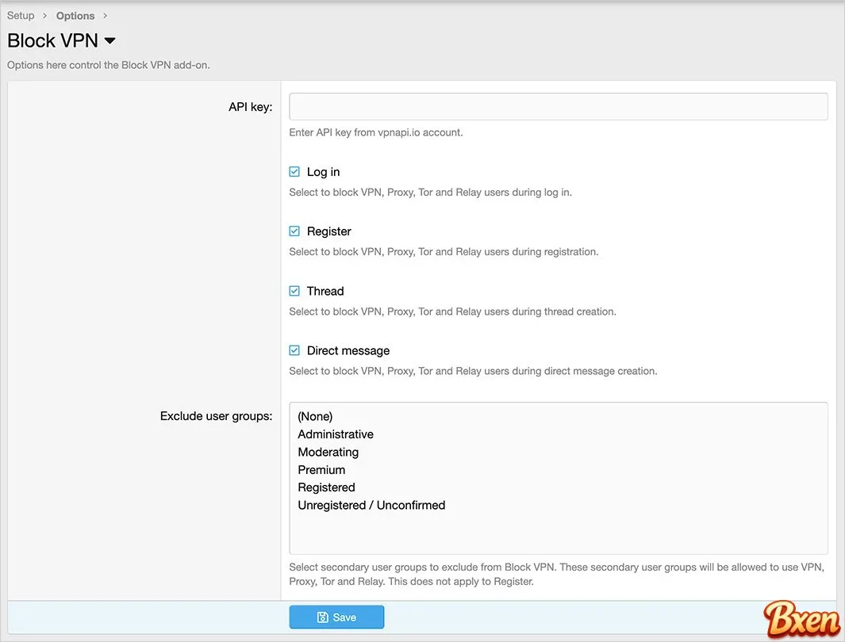Pick Premium in the Exclude user groups list
Viewport: 845px width, 642px height.
pyautogui.click(x=321, y=470)
